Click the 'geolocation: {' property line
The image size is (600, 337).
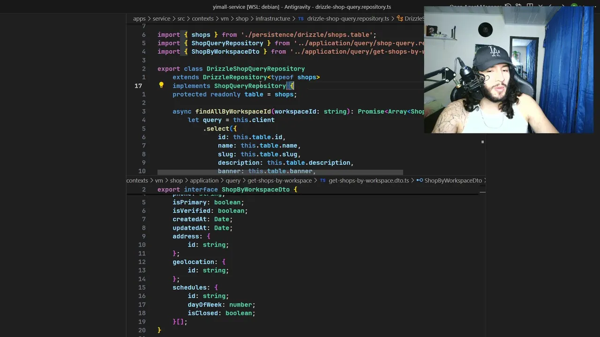(199, 262)
